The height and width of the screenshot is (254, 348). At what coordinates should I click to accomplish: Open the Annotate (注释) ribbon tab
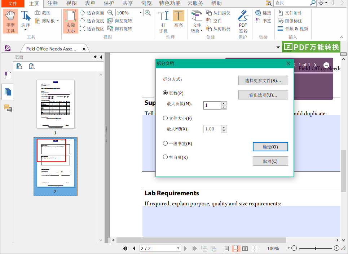coord(52,3)
